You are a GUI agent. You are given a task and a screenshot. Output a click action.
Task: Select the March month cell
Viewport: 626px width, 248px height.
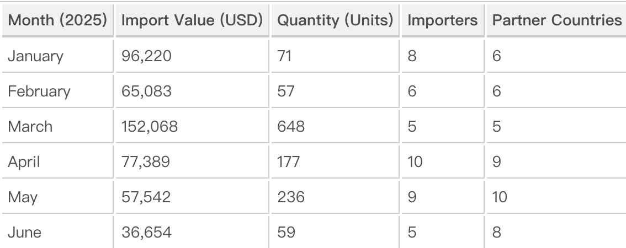coord(30,126)
